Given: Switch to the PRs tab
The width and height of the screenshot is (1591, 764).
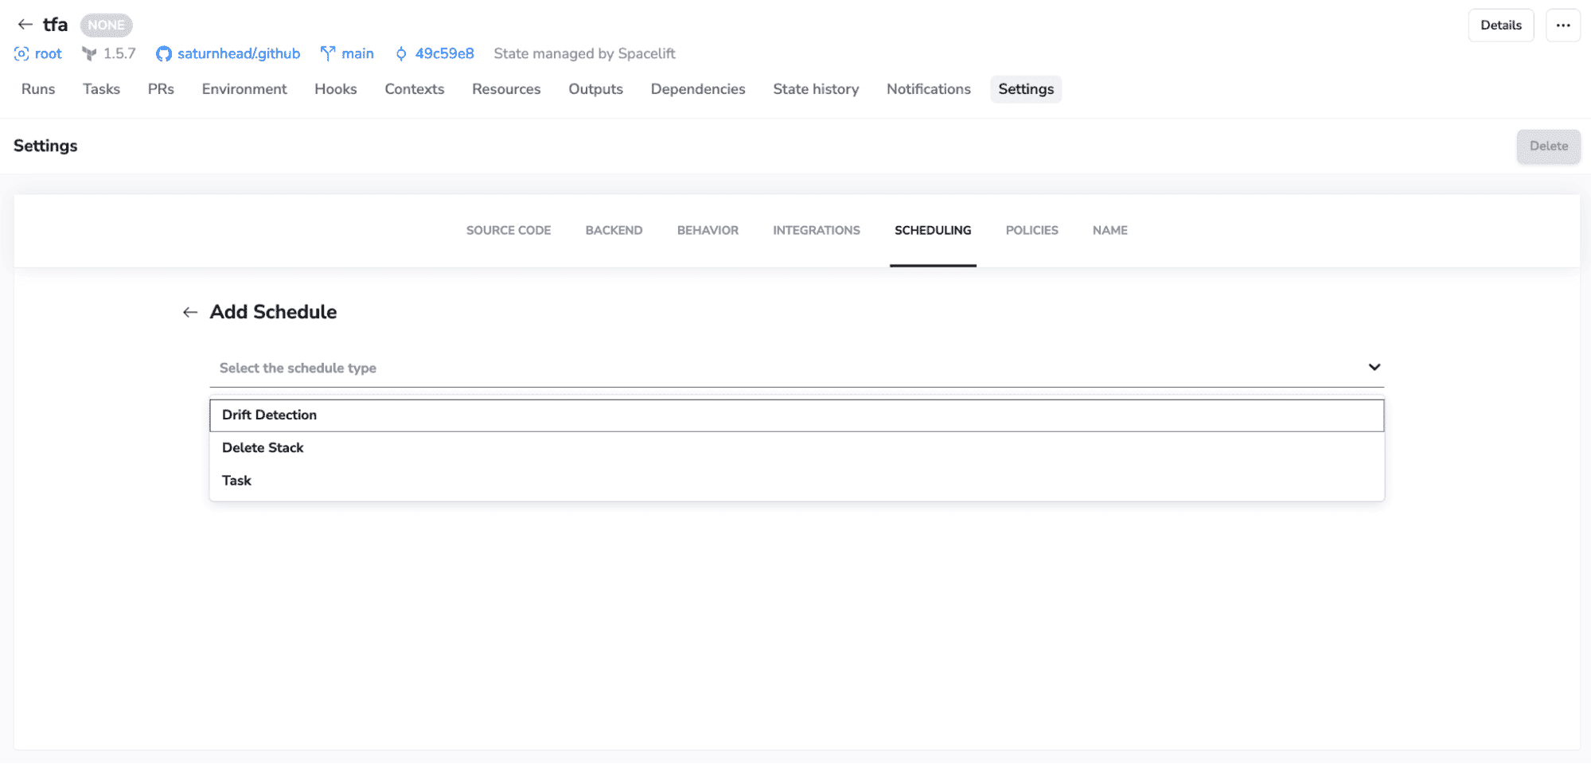Looking at the screenshot, I should click(x=161, y=89).
